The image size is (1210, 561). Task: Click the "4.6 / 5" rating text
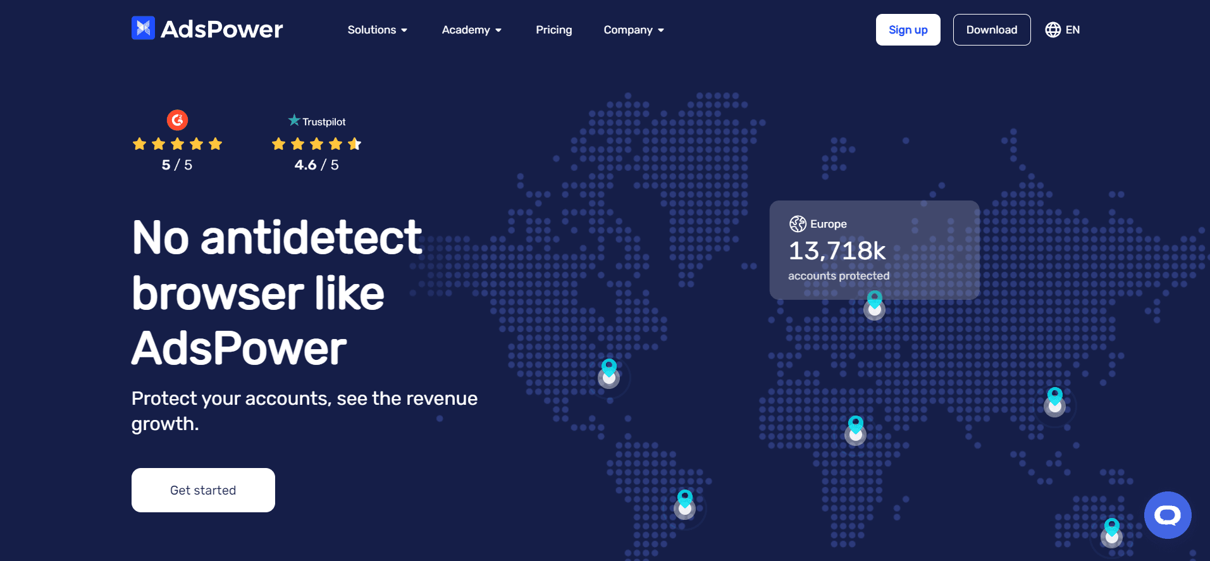317,165
